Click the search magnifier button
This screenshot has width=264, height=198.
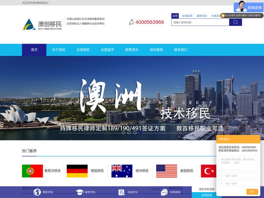(235, 22)
